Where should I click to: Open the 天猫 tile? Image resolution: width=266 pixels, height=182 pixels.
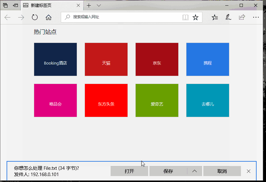[x=106, y=60]
